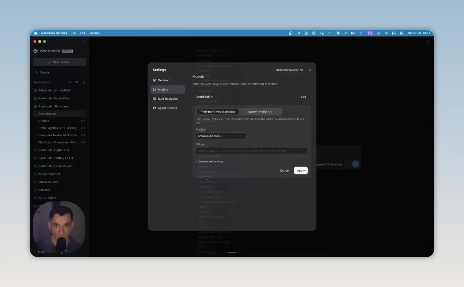The height and width of the screenshot is (287, 464).
Task: Select Built-in plugins settings tab
Action: [168, 99]
